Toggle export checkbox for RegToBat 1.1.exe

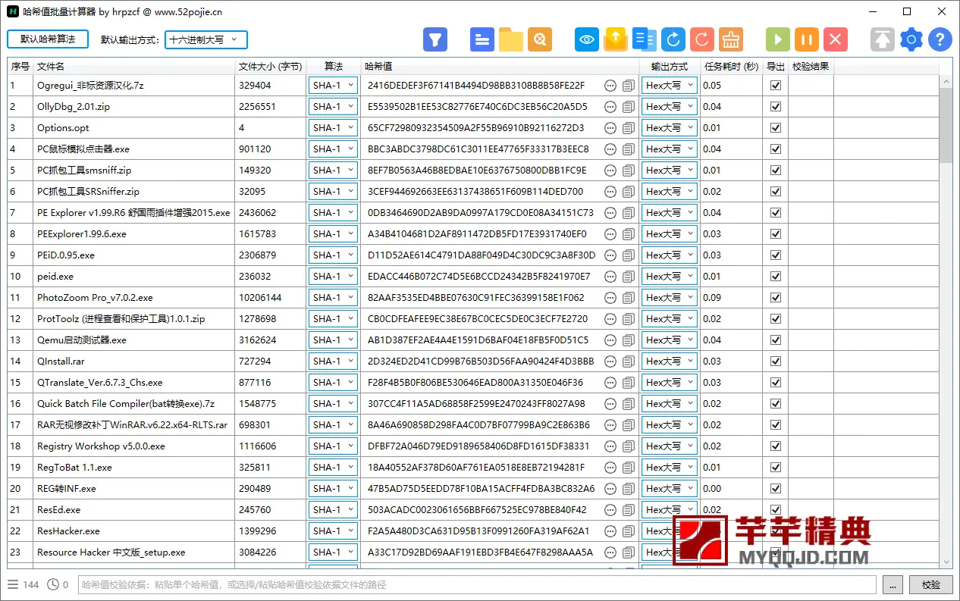click(775, 468)
